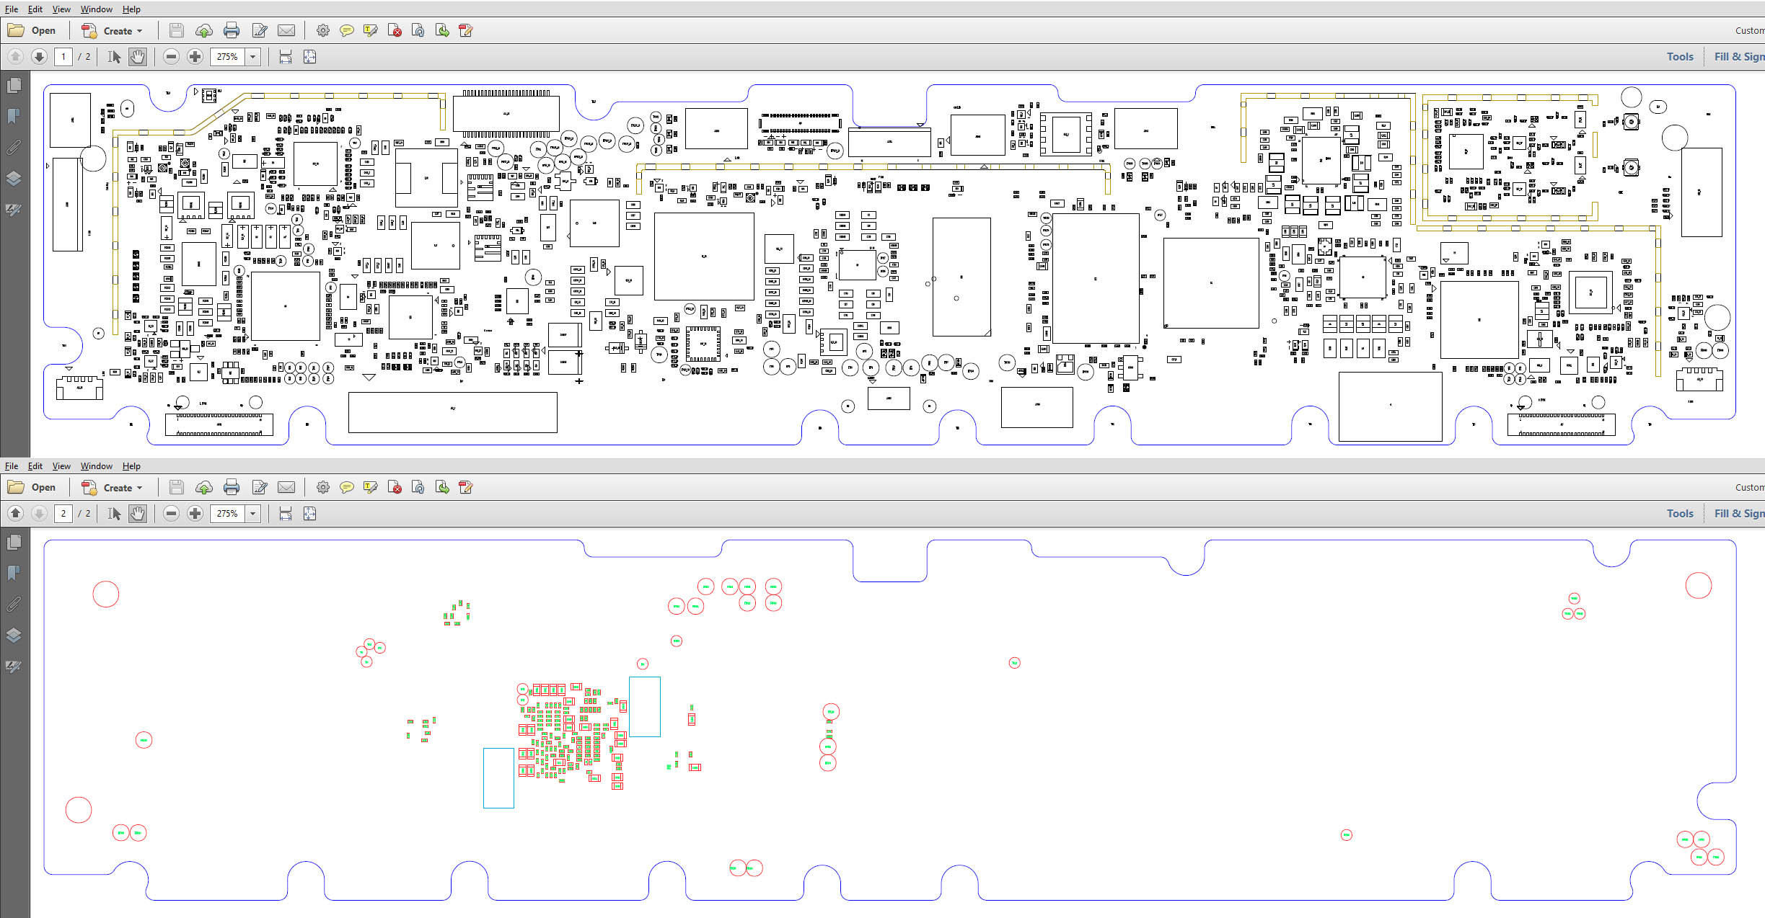Click Save icon in page 1 window
The width and height of the screenshot is (1765, 918).
[177, 31]
